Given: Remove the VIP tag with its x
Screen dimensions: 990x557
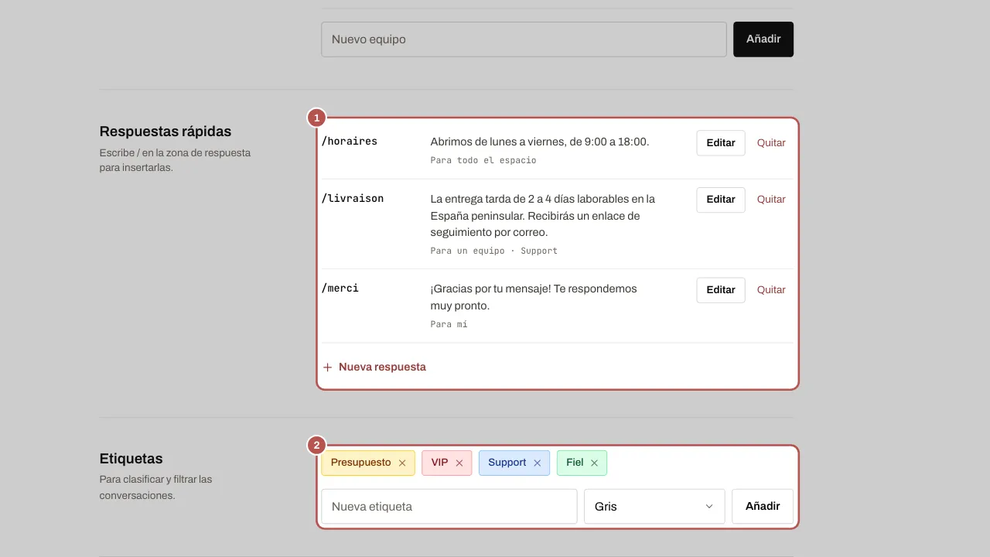Looking at the screenshot, I should (x=459, y=463).
